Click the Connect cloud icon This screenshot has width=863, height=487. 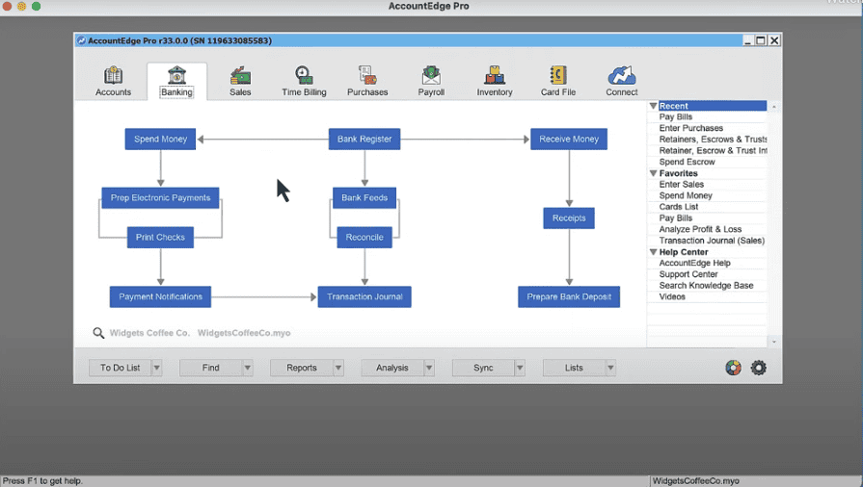(x=621, y=76)
